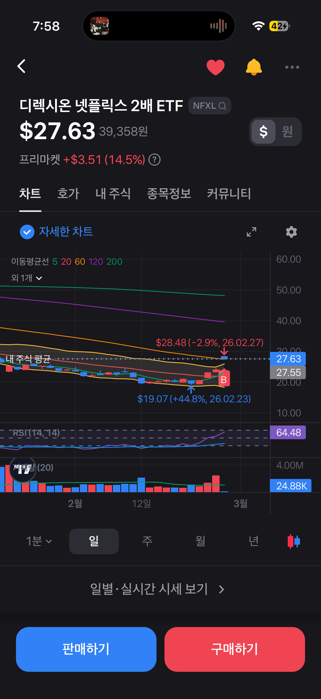Open the 종목정보 tab
Screen dimensions: 321x699
(x=169, y=194)
